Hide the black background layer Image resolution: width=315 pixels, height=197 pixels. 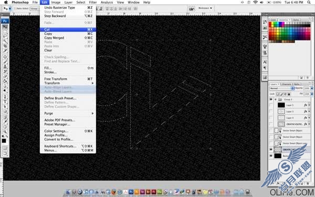271,156
